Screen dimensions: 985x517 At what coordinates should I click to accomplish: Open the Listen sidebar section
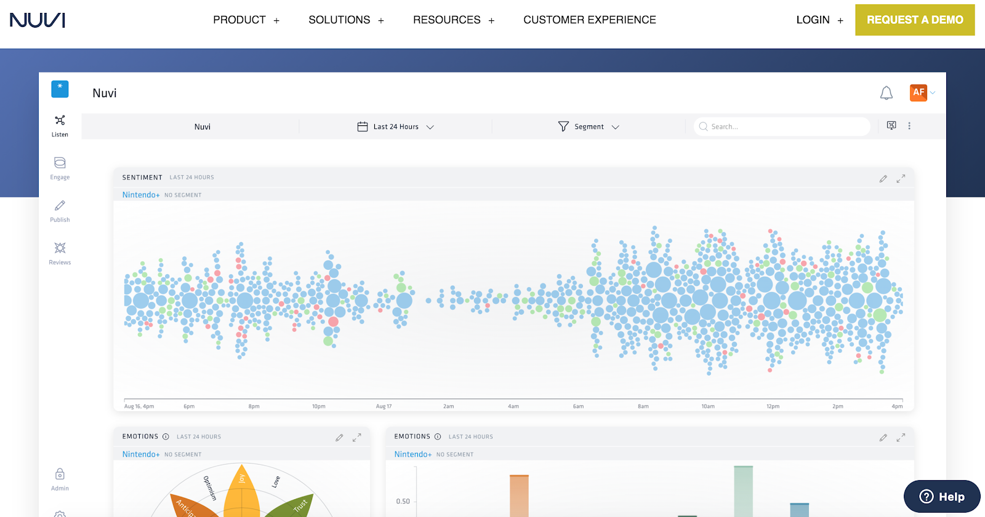(60, 125)
